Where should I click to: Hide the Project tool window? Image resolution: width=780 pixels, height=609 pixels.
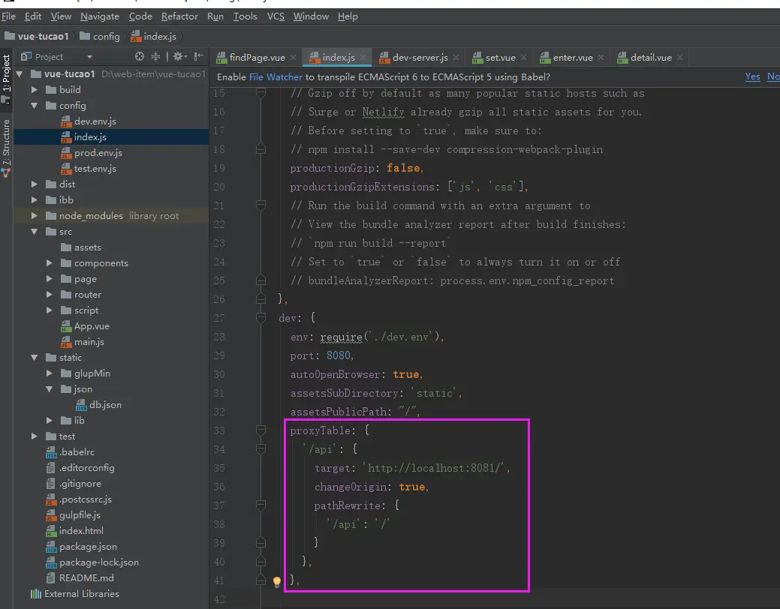199,57
